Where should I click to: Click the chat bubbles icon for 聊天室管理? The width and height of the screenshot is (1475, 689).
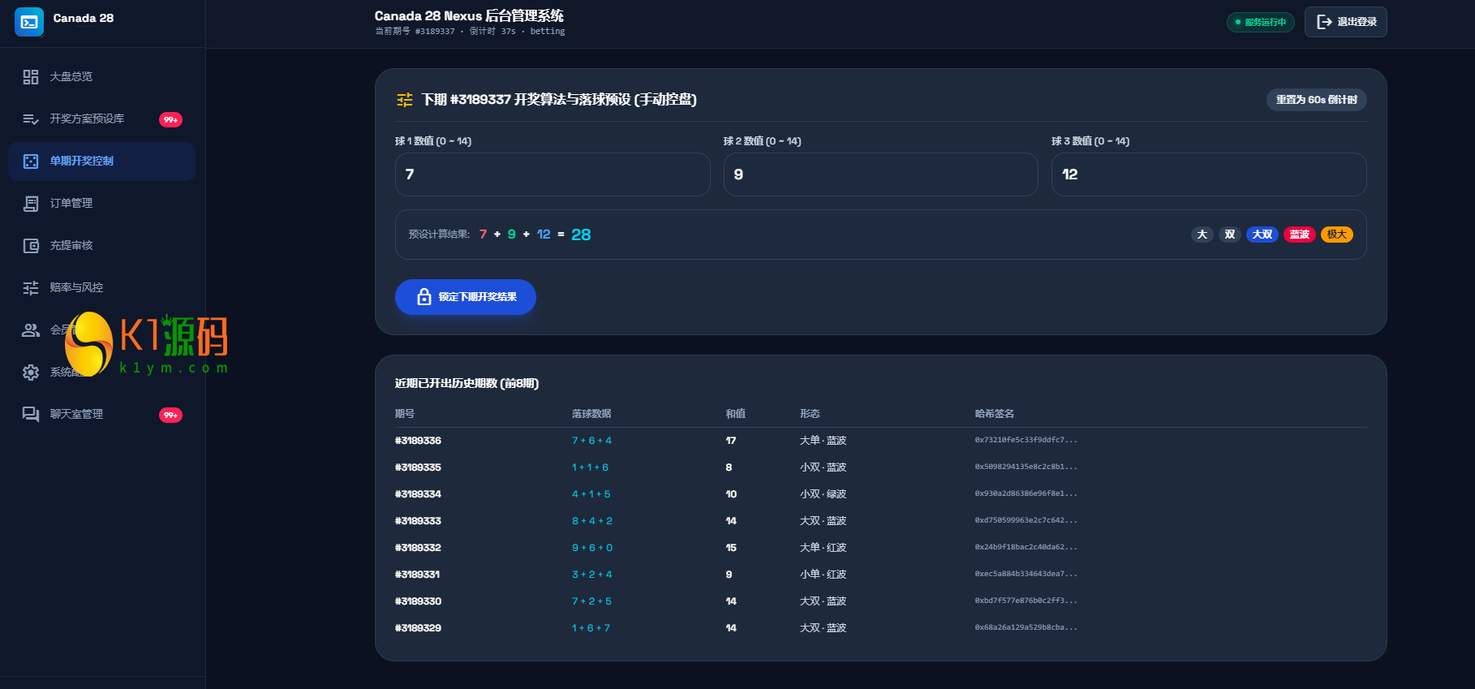31,415
